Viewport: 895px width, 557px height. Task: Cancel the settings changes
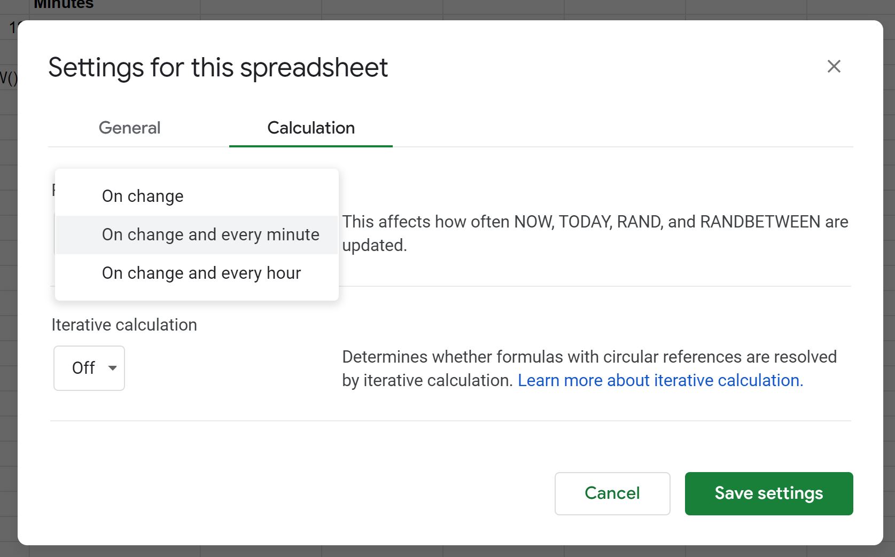tap(612, 493)
